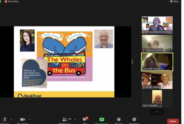The image size is (184, 124).
Task: Click the Record circle icon
Action: coord(119,119)
